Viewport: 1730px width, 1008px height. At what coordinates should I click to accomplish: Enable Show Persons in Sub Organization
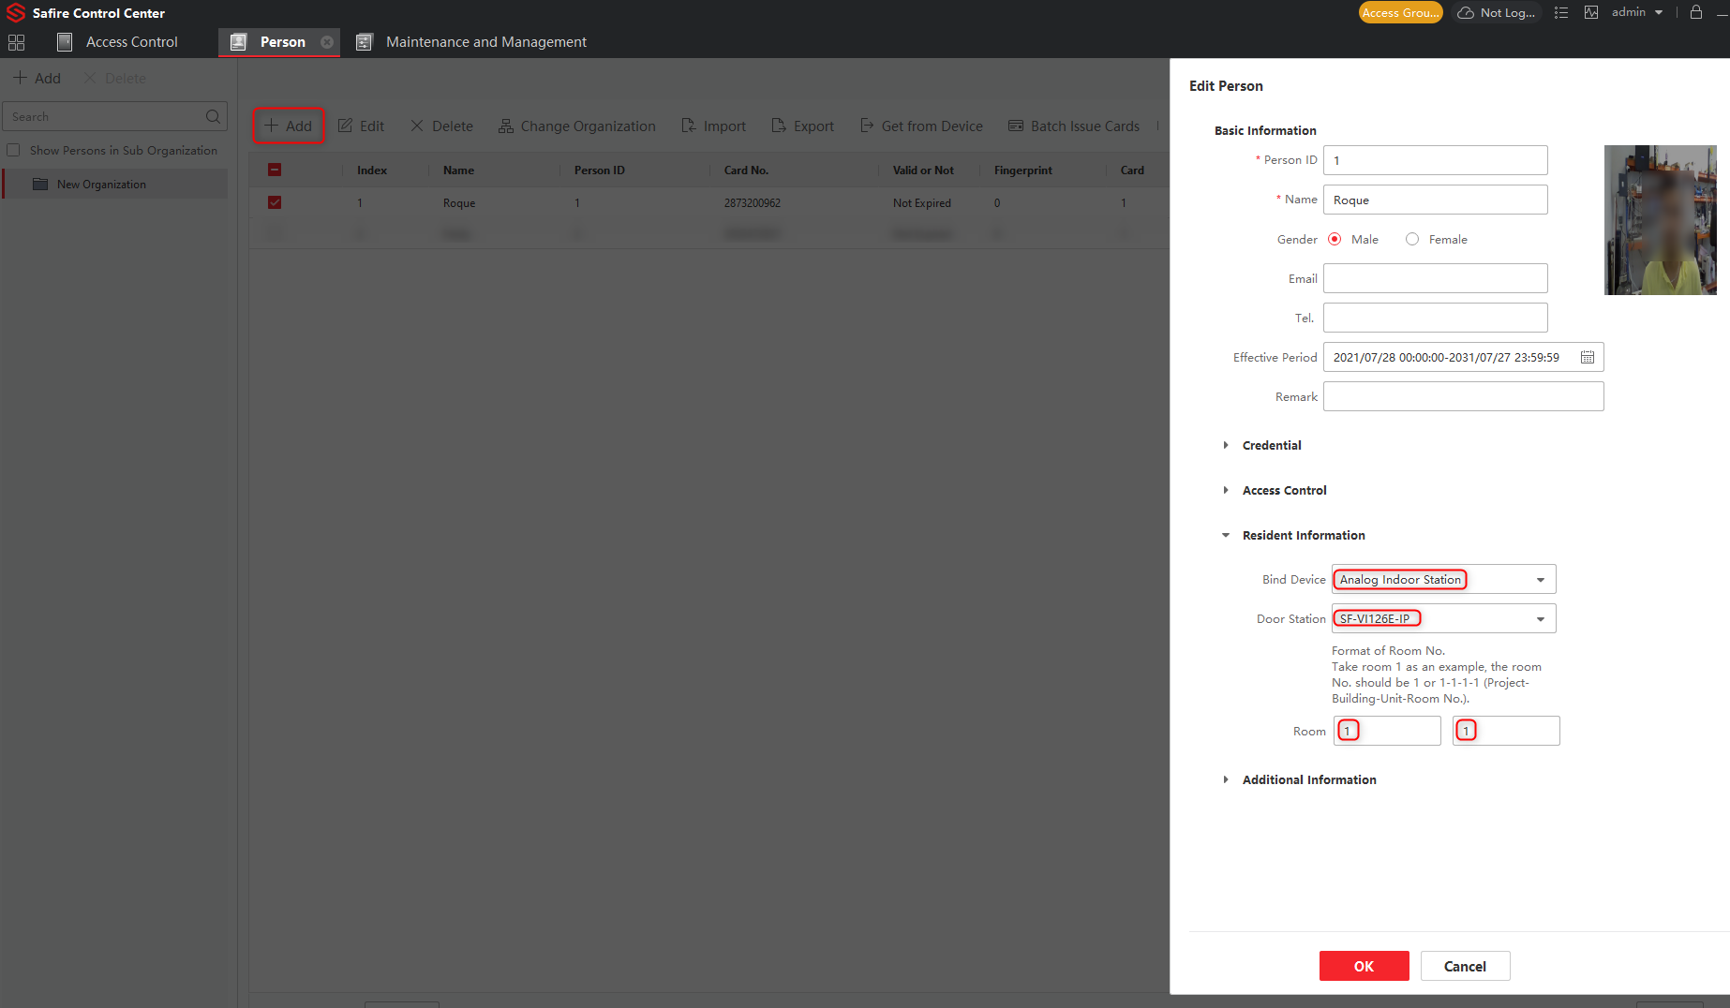point(14,150)
